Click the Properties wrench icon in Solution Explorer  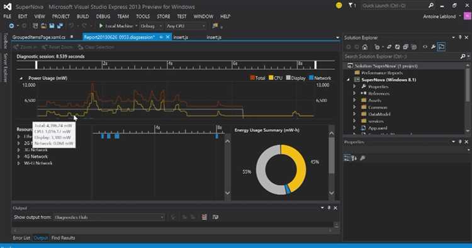[x=433, y=47]
